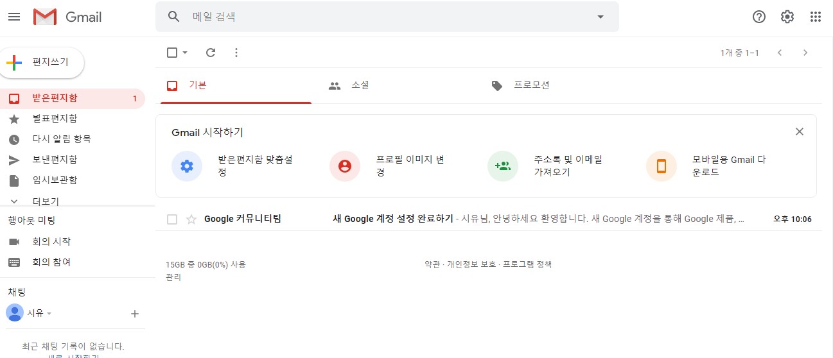The width and height of the screenshot is (833, 358).
Task: Tick the select all checkbox
Action: tap(172, 53)
